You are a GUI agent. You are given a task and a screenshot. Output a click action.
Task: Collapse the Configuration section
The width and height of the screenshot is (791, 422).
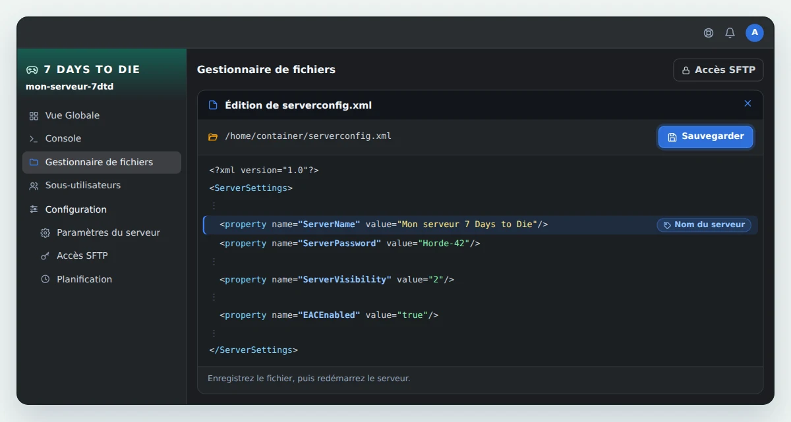(x=102, y=209)
